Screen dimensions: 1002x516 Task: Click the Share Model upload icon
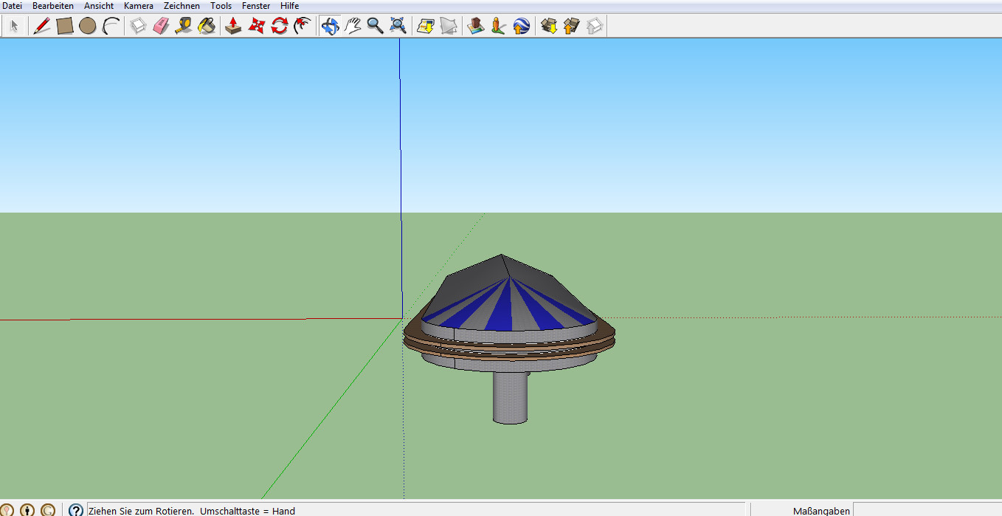click(571, 27)
